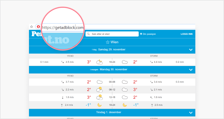
Task: Click YR sun-cloud icon in the 06-12 row
Action: pyautogui.click(x=99, y=90)
